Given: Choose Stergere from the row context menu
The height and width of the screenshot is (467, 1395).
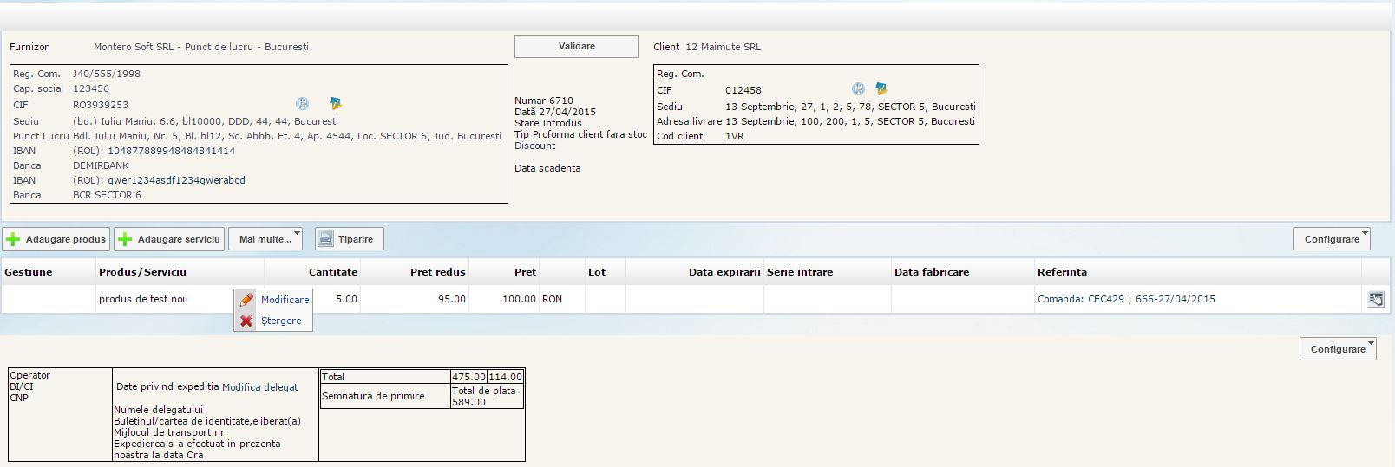Looking at the screenshot, I should [281, 321].
